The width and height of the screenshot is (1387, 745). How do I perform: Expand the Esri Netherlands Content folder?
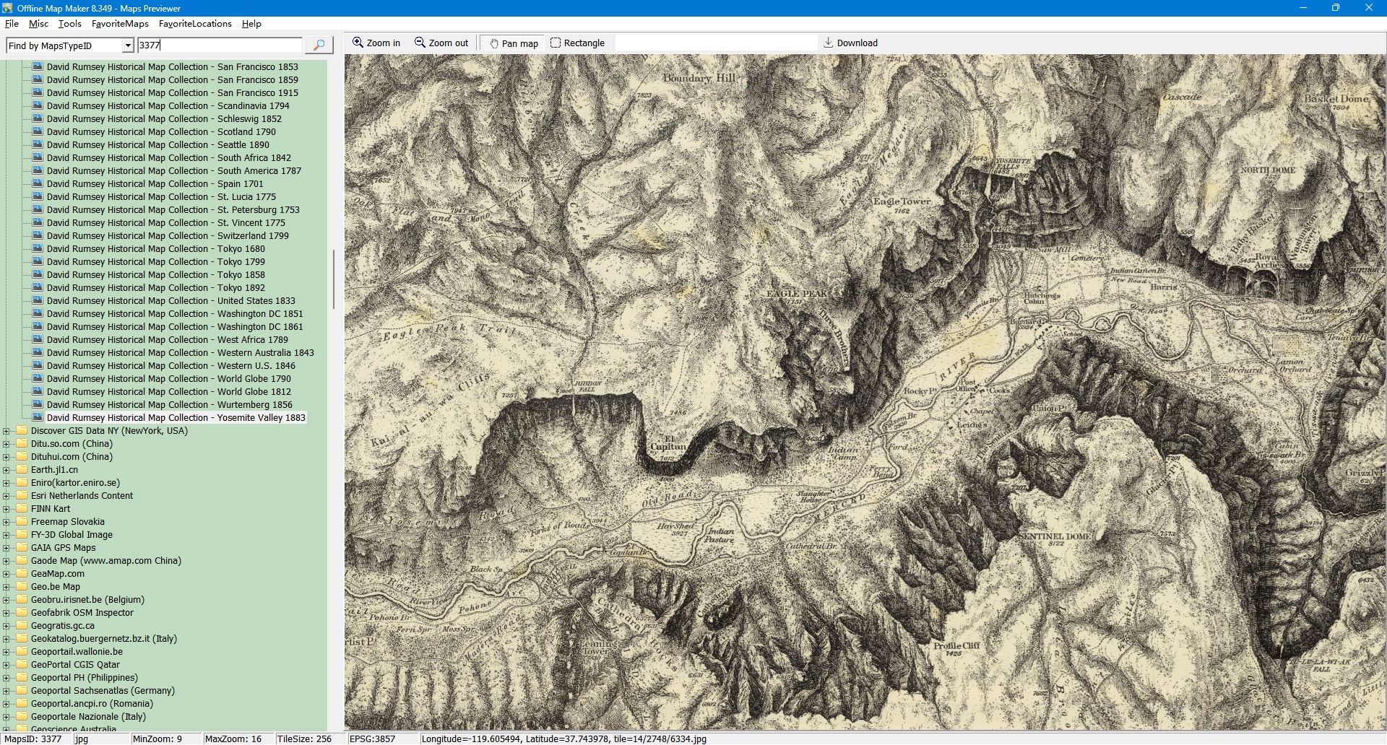[x=7, y=496]
